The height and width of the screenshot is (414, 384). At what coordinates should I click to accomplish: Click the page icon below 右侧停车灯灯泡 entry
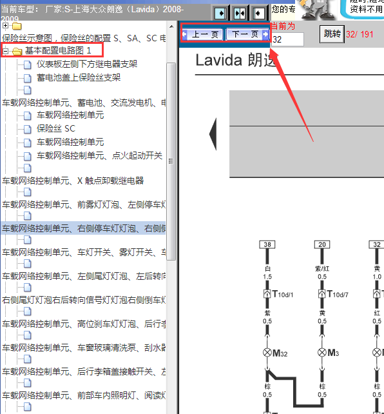28,240
